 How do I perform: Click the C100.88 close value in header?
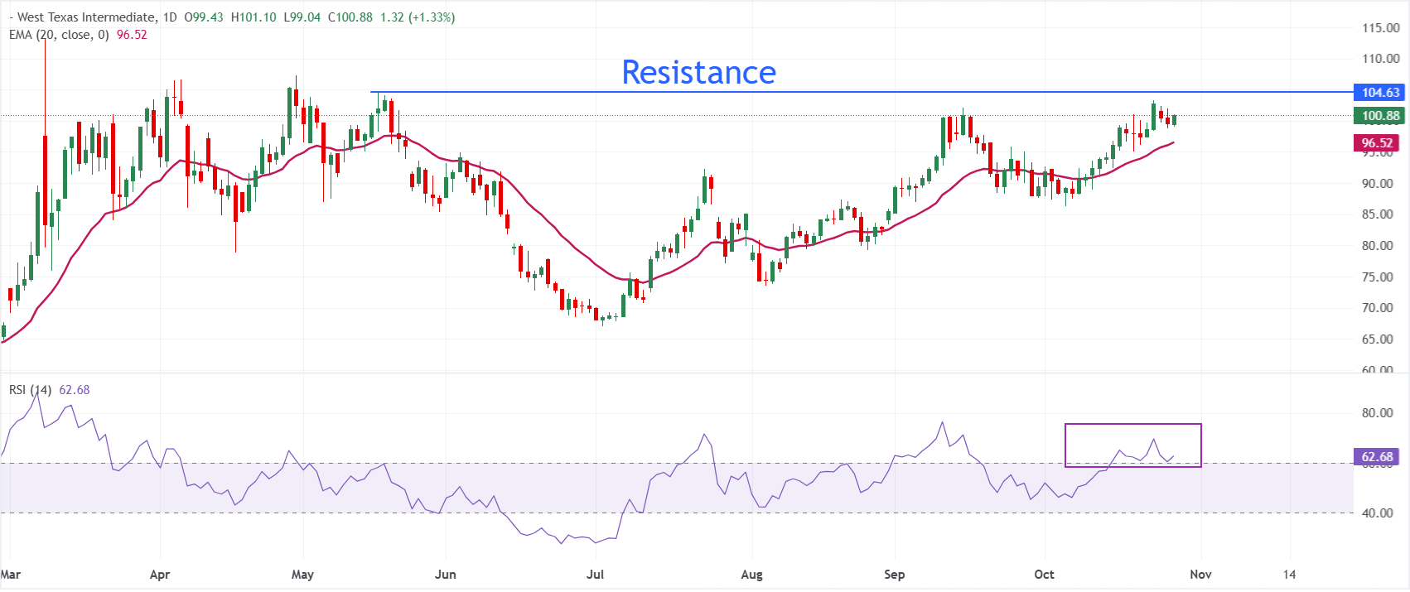pos(350,17)
